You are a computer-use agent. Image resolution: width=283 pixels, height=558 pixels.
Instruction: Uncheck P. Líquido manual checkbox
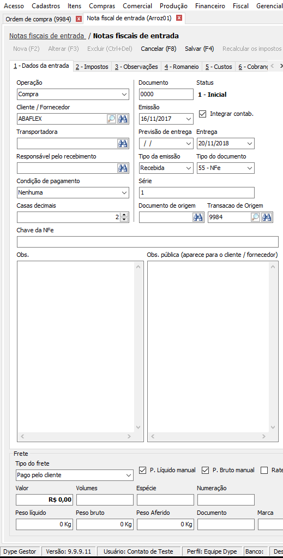click(x=142, y=470)
